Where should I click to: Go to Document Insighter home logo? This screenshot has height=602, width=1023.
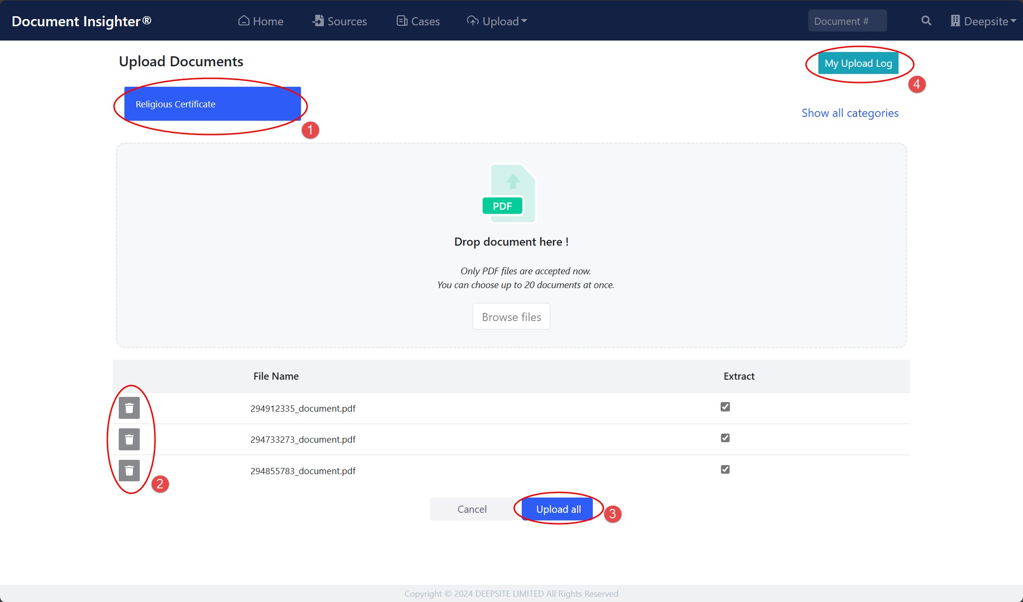coord(81,21)
